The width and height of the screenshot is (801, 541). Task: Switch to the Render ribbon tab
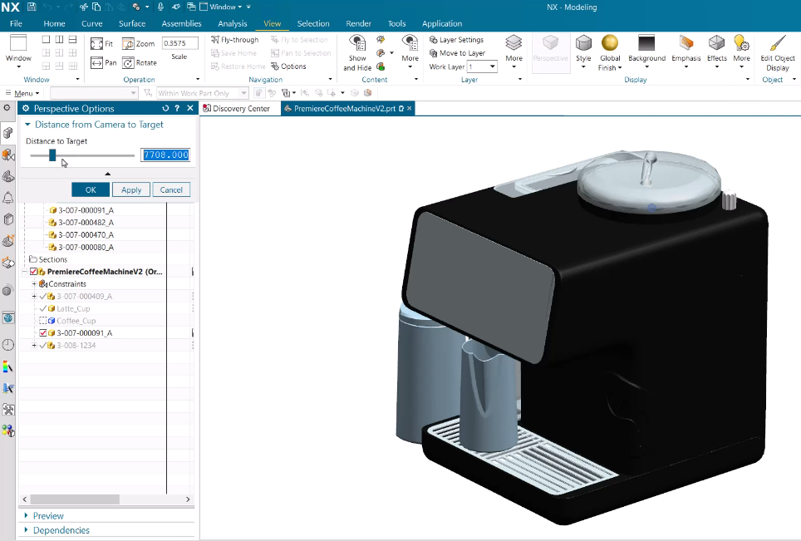(x=359, y=23)
